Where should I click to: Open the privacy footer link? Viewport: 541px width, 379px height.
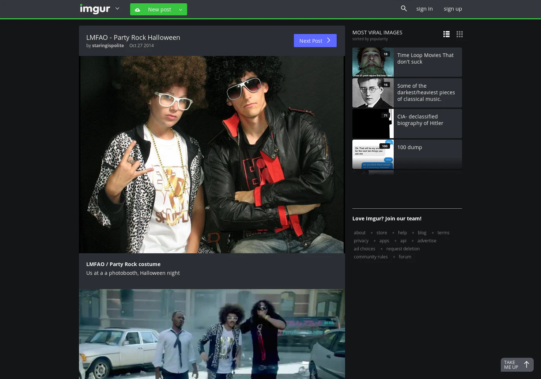361,241
